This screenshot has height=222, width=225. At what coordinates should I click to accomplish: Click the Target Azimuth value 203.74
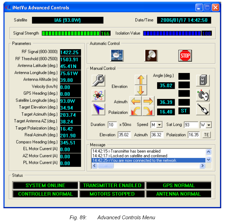70,115
